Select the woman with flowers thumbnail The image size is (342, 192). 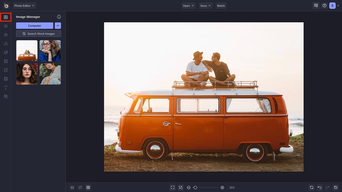point(50,74)
